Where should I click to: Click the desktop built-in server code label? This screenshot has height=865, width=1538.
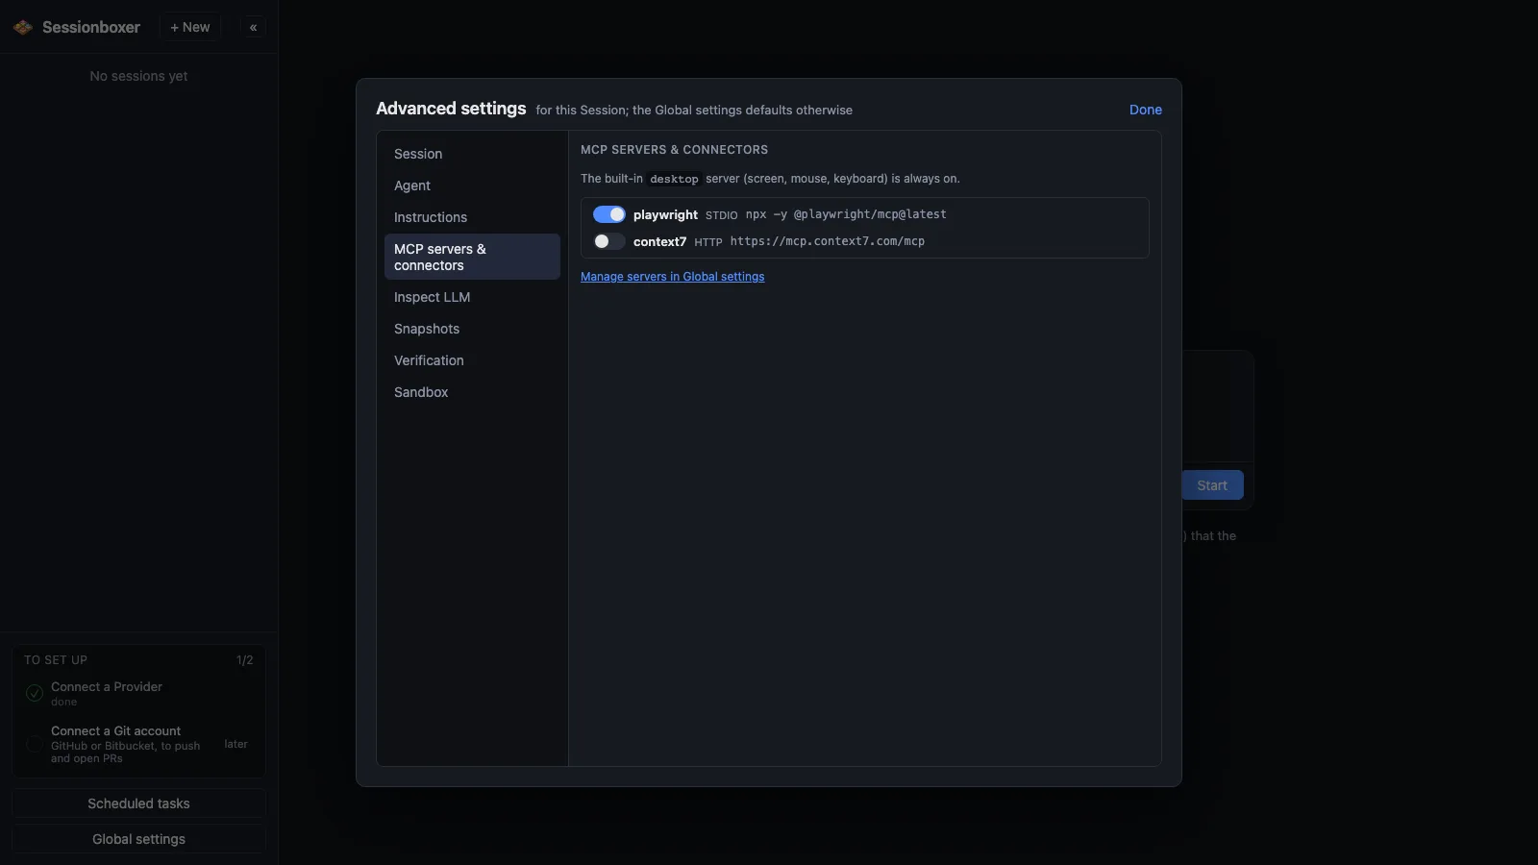(x=674, y=179)
